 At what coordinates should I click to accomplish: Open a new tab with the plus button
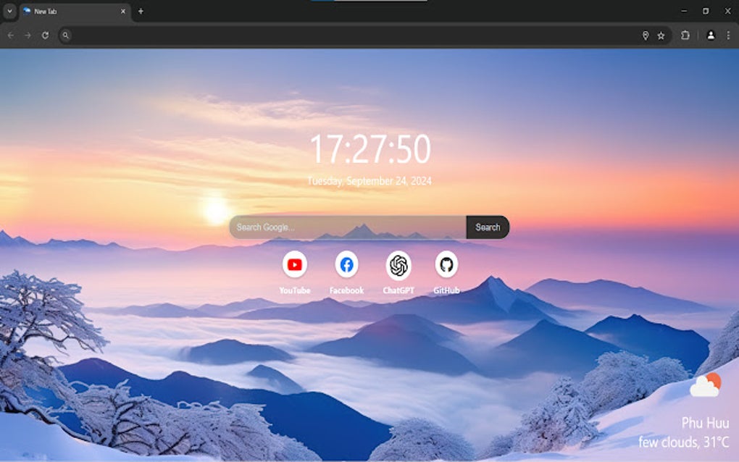[141, 11]
